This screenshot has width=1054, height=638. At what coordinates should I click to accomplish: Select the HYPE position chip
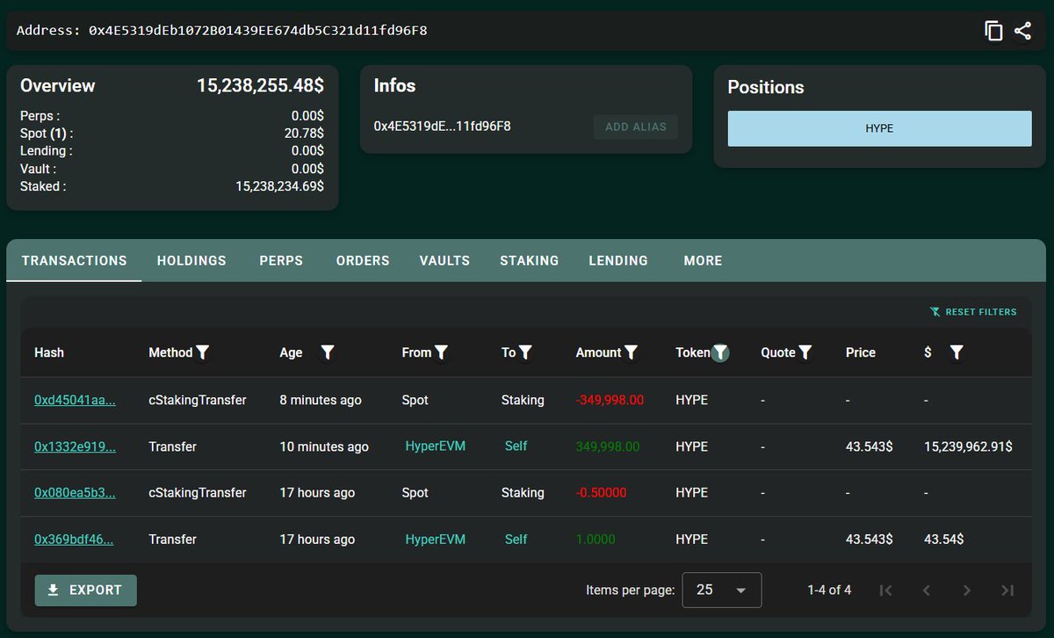click(x=879, y=128)
